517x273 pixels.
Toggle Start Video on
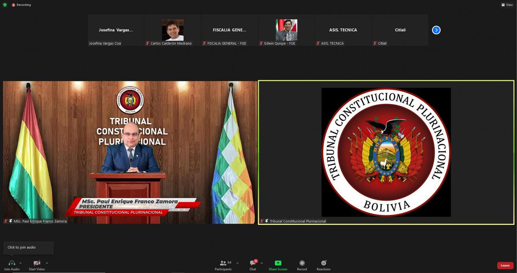pyautogui.click(x=37, y=263)
